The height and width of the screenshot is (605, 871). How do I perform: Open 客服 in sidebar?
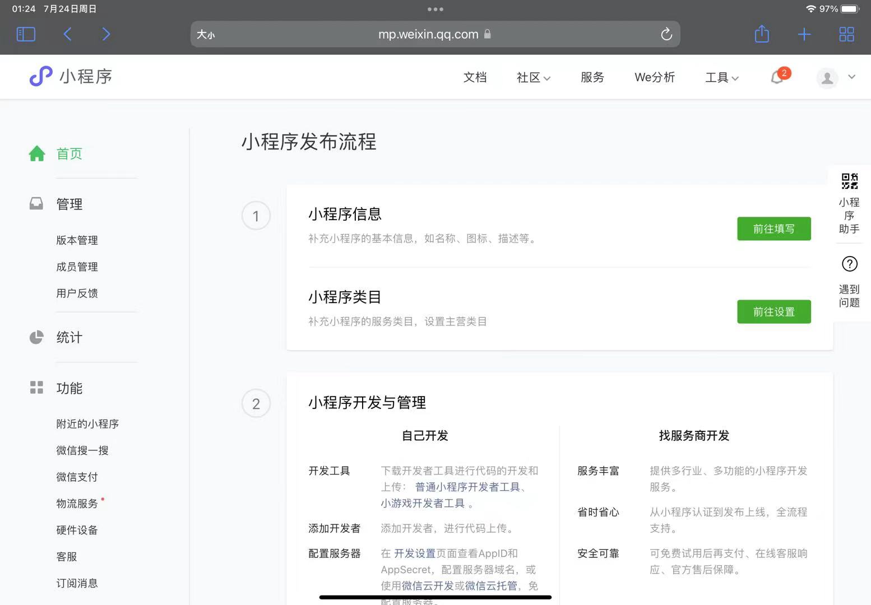[67, 557]
